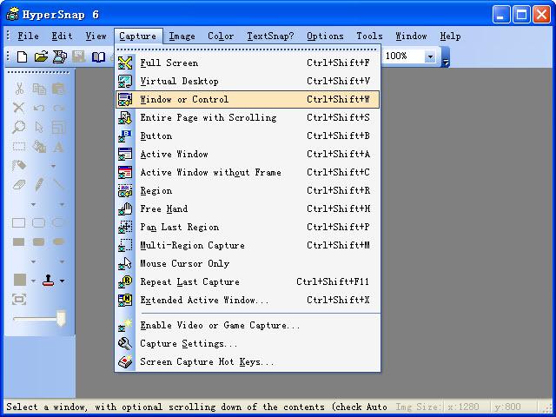Select the hollow rounded rectangle tool
This screenshot has height=417, width=556.
(38, 222)
